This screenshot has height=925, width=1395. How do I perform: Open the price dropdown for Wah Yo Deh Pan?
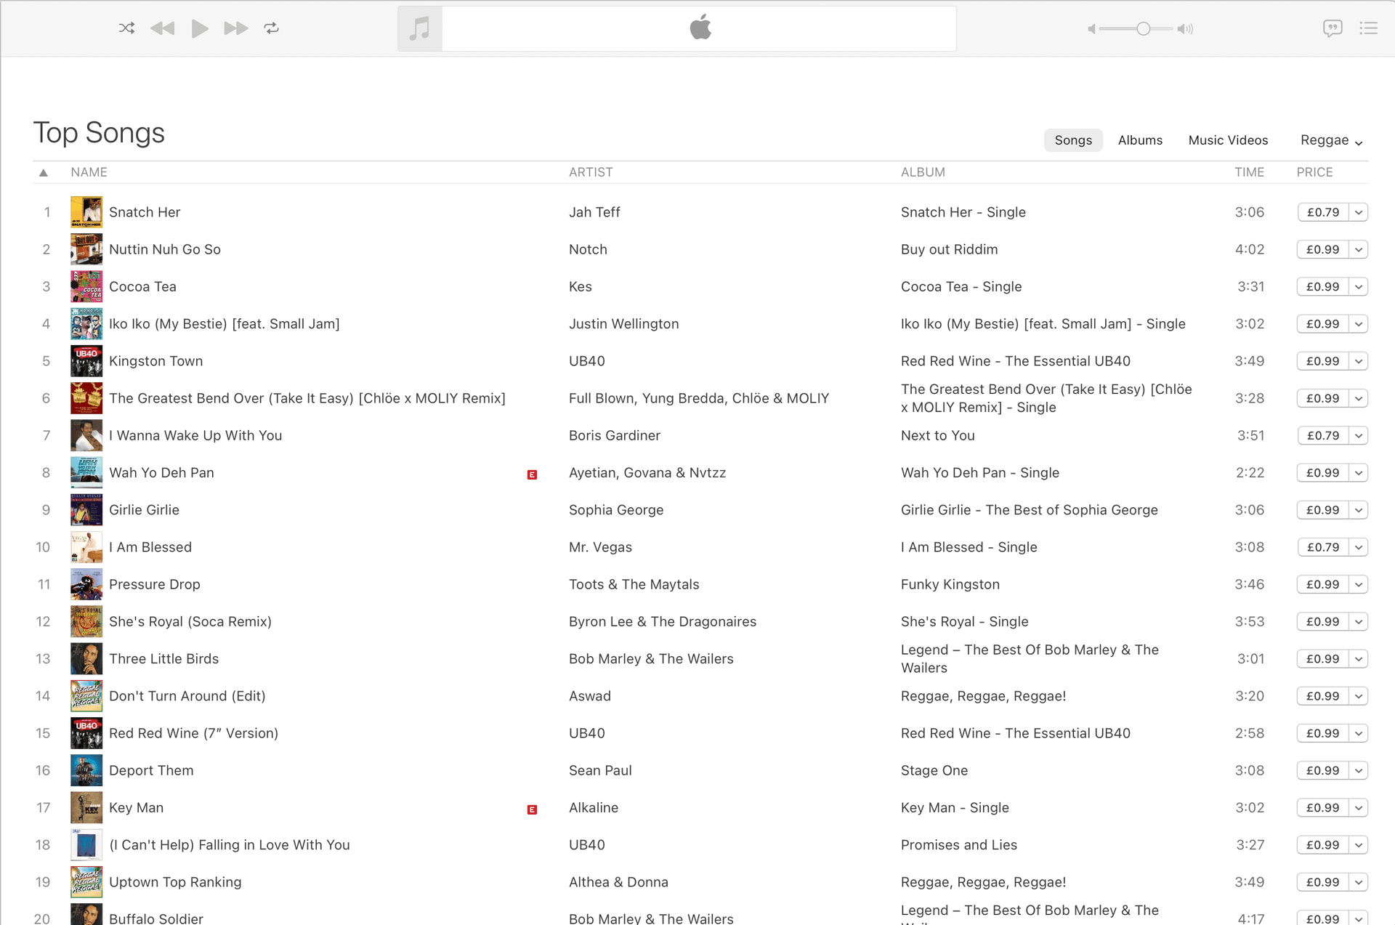(1359, 472)
